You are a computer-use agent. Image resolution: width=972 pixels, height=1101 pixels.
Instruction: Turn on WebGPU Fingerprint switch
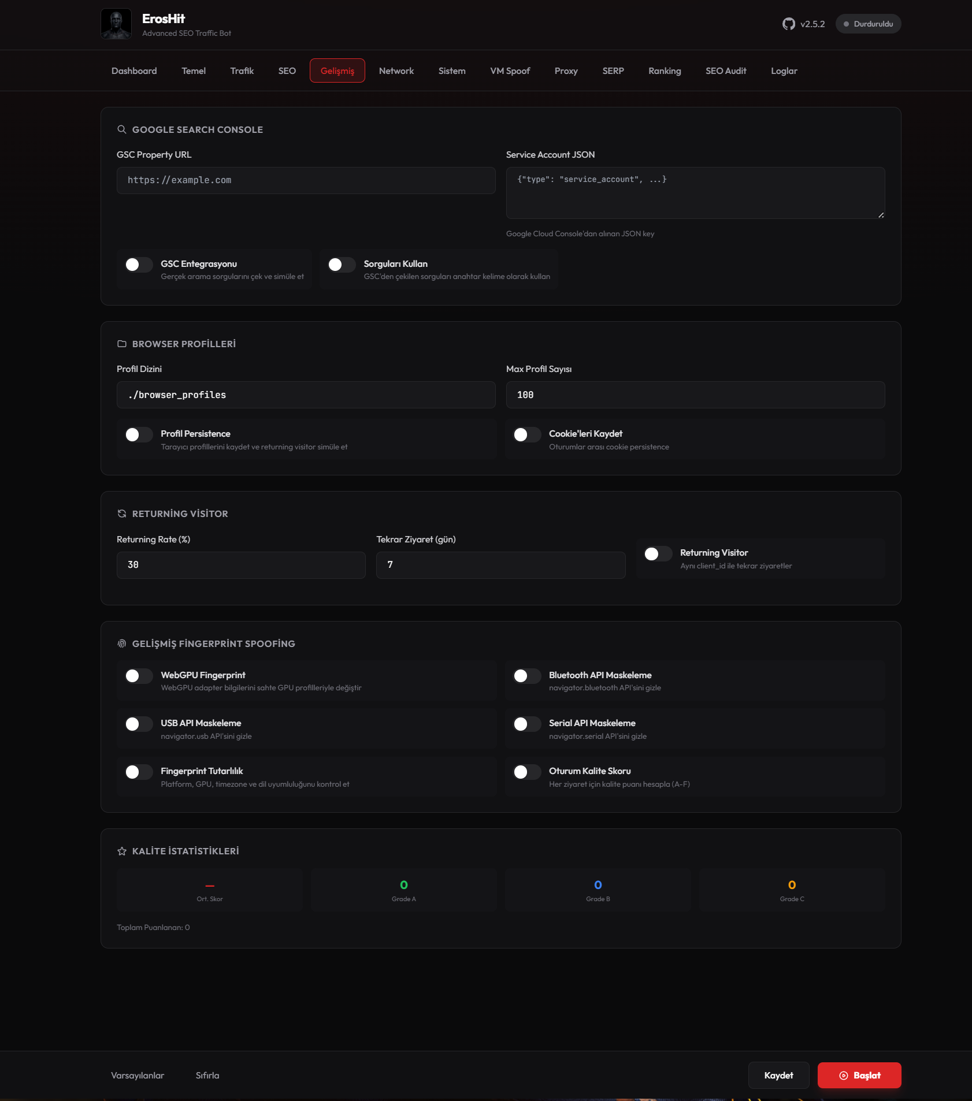pos(139,676)
